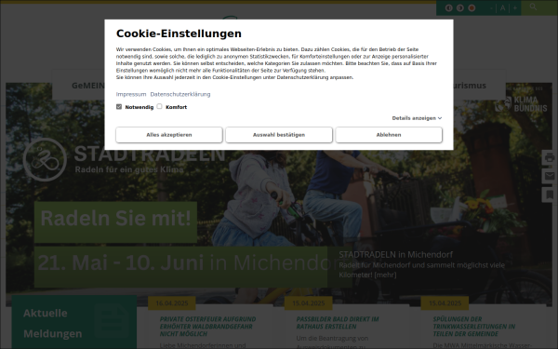558x349 pixels.
Task: Select the second contrast mode icon
Action: (460, 7)
